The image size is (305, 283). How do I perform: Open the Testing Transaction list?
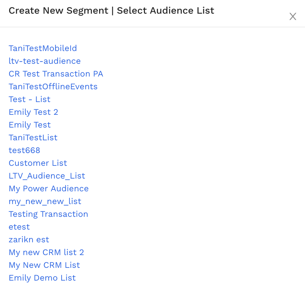pos(48,214)
